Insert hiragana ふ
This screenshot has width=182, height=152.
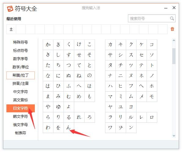point(69,86)
